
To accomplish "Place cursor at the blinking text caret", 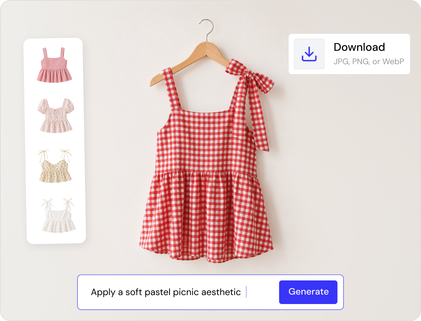I will click(246, 292).
